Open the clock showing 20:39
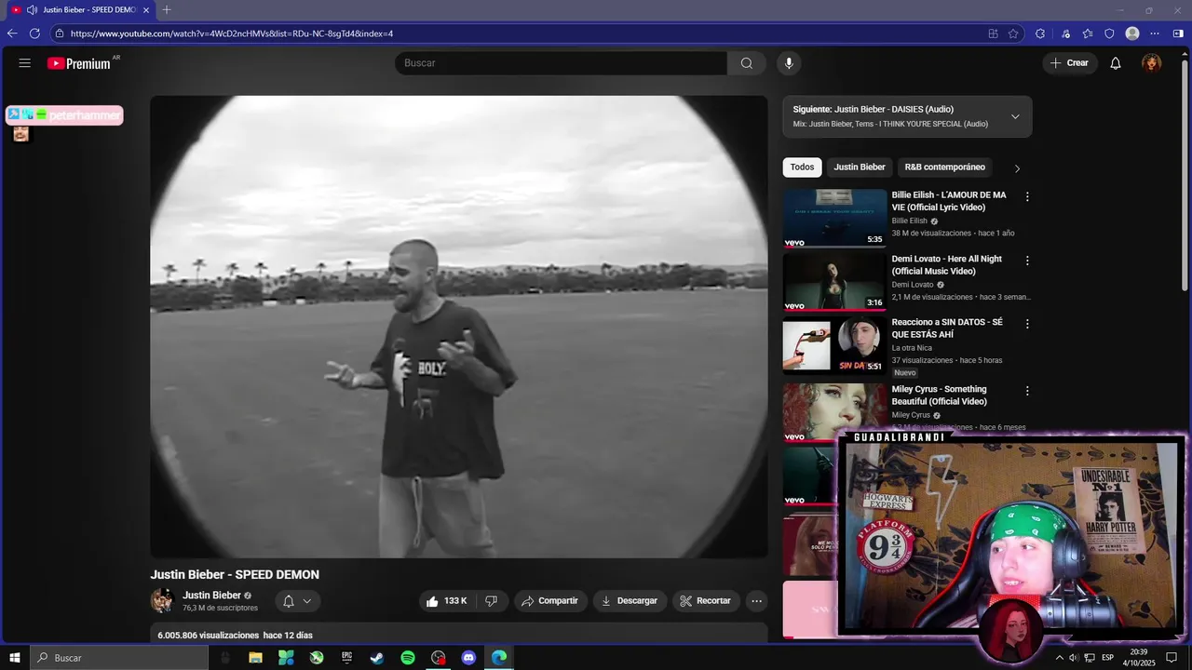This screenshot has height=670, width=1192. point(1138,658)
